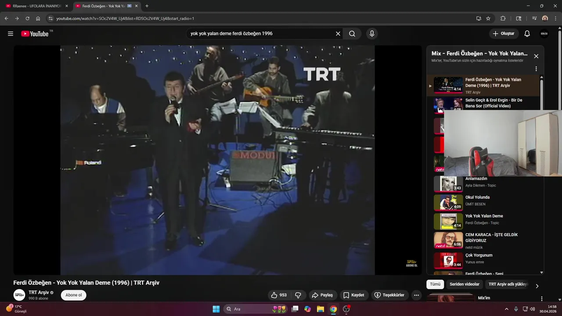Open the Oluştur create button
Image resolution: width=562 pixels, height=316 pixels.
tap(504, 34)
